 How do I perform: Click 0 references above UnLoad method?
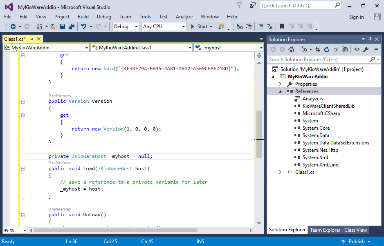[60, 209]
